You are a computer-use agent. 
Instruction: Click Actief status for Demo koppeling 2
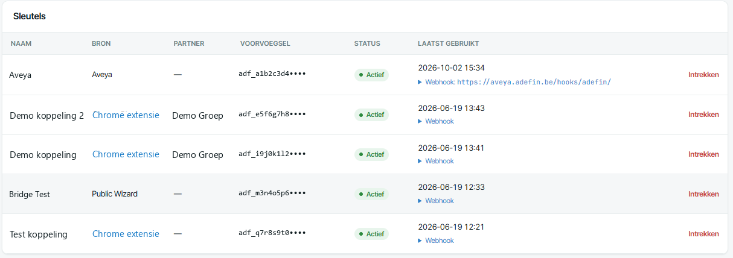pyautogui.click(x=371, y=115)
